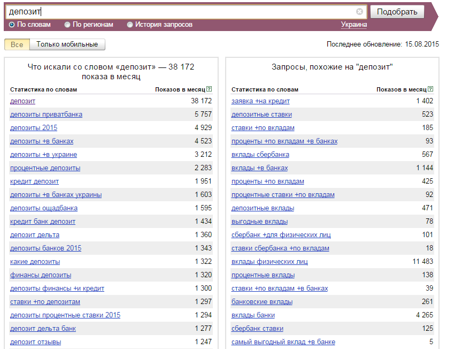Click left column header 'Статистика по словам'

(44, 89)
